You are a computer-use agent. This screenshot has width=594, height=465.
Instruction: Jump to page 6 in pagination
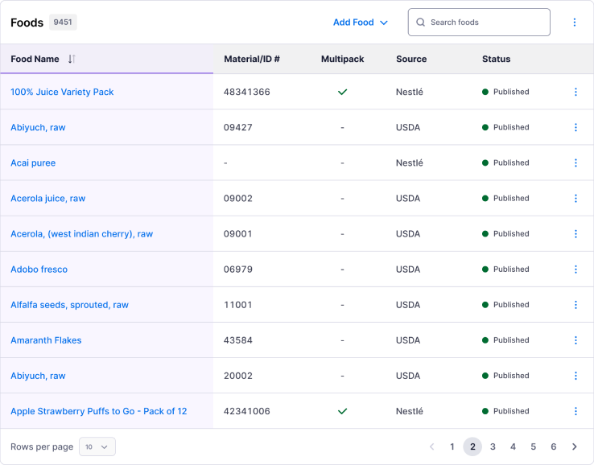pos(553,446)
